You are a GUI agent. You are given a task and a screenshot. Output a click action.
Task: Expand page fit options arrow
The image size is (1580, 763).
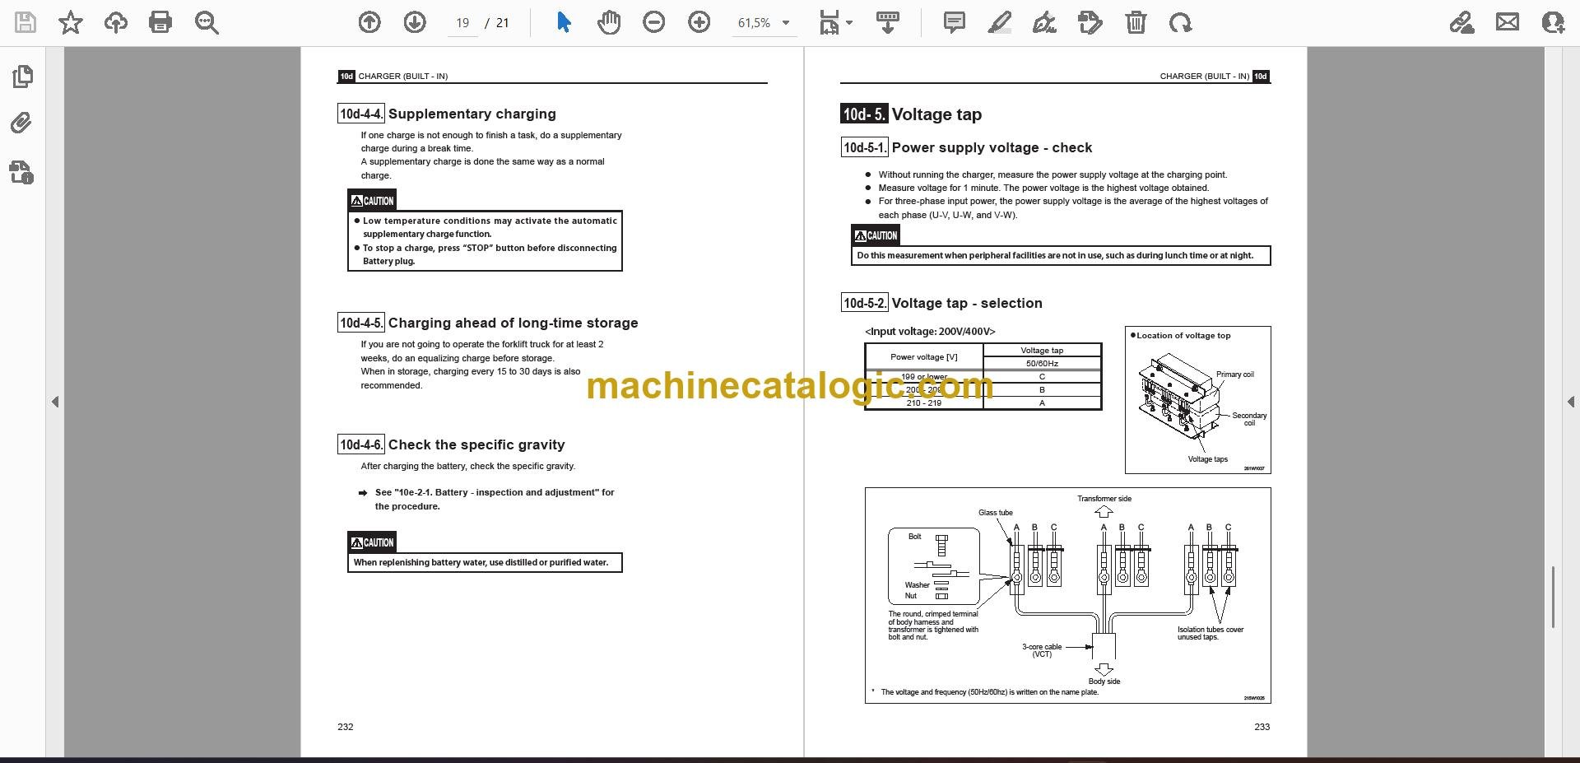[x=849, y=23]
